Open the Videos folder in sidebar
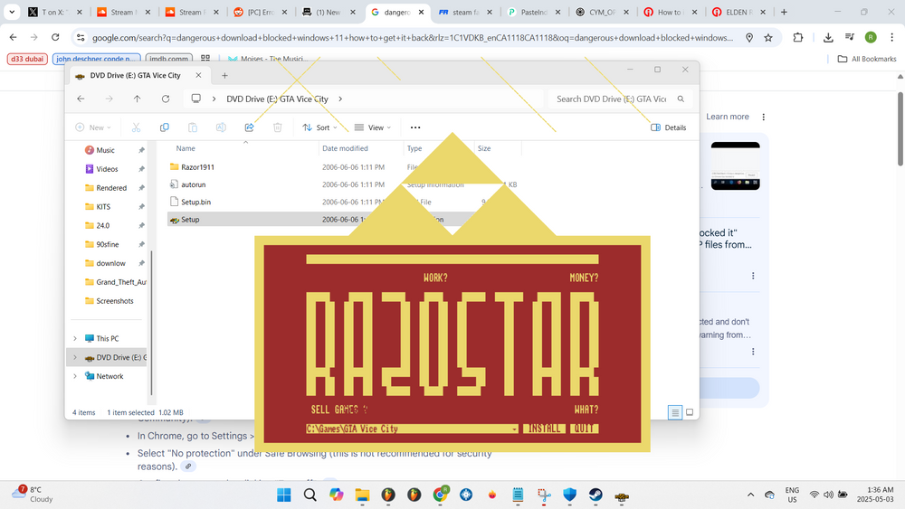This screenshot has width=905, height=509. coord(107,169)
